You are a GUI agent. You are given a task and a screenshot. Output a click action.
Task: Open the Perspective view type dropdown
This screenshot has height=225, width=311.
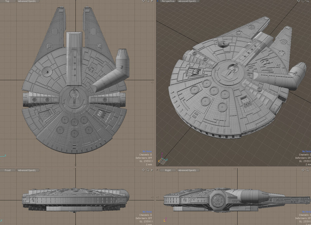[168, 1]
